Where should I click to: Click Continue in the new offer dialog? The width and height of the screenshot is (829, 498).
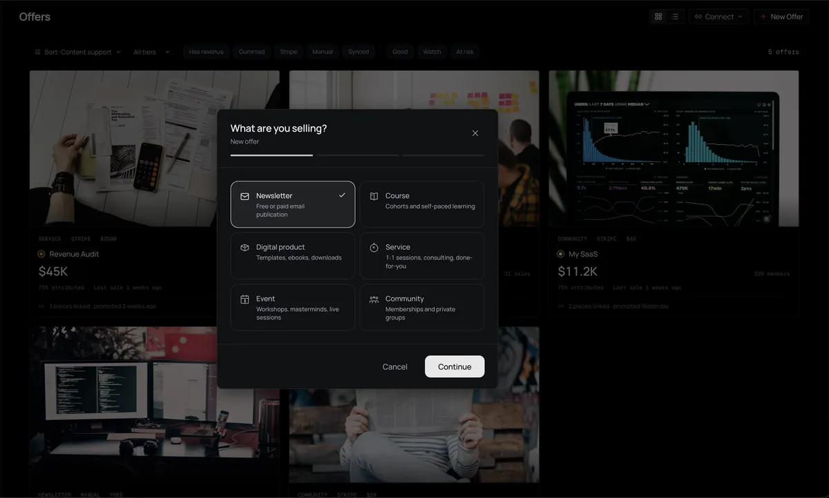tap(455, 366)
